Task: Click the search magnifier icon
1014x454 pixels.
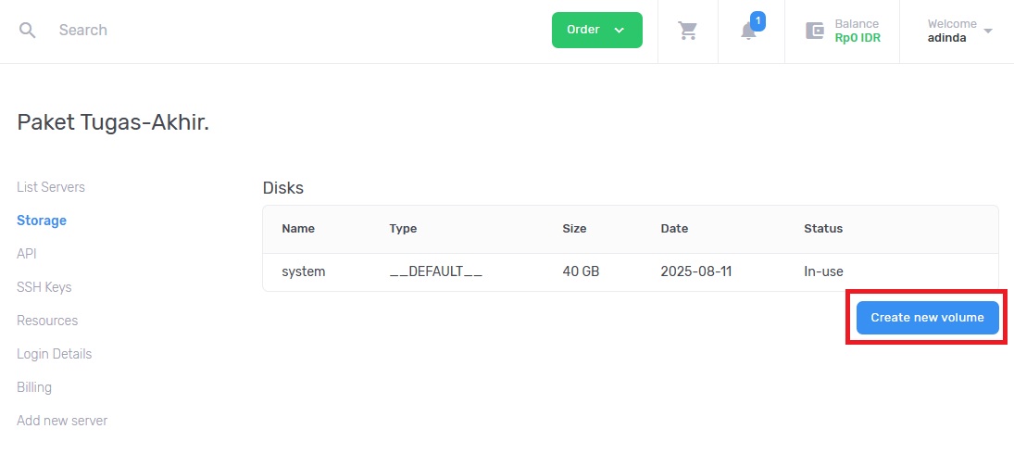Action: coord(27,31)
